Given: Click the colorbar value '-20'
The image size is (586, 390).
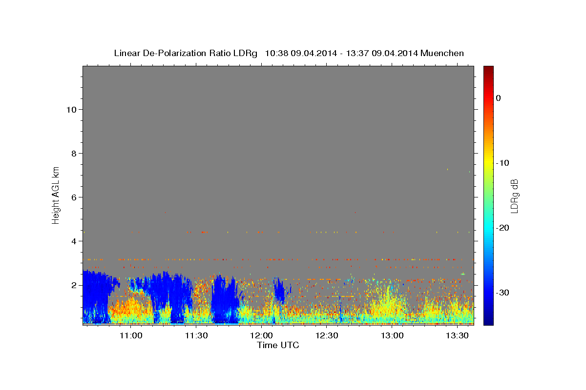Looking at the screenshot, I should (502, 228).
